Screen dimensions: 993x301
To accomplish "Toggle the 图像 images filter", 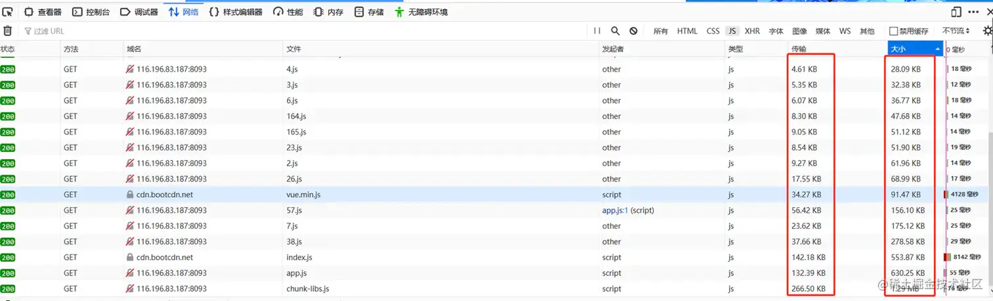I will pos(799,31).
